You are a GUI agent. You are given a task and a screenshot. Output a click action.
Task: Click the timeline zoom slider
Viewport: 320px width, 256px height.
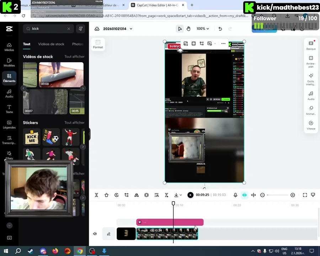pyautogui.click(x=278, y=195)
